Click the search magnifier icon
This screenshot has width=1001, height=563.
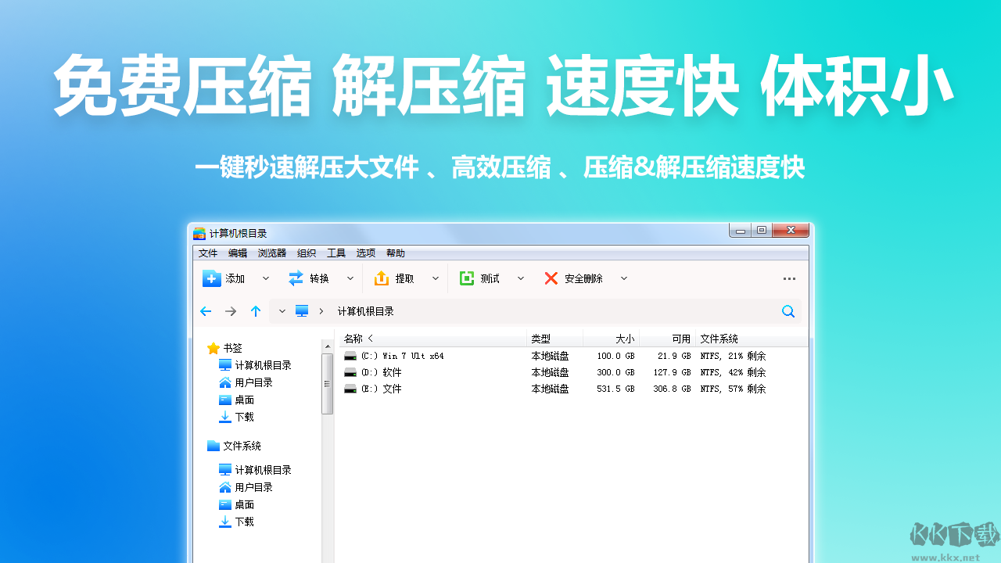pyautogui.click(x=788, y=311)
